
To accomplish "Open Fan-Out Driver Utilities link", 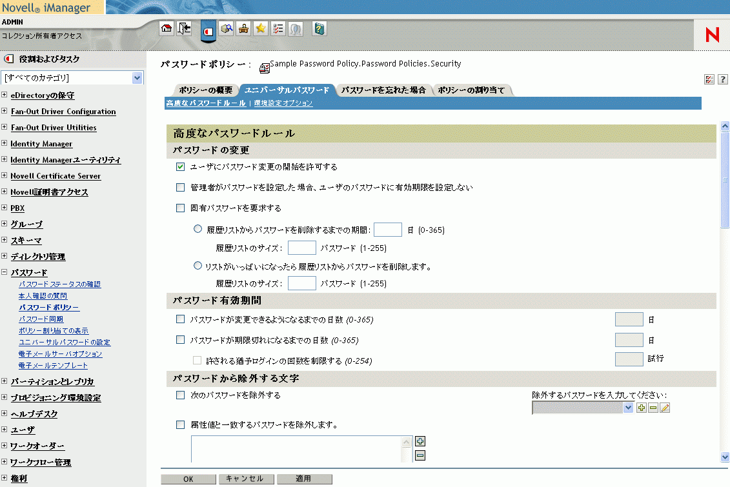I will click(x=54, y=128).
